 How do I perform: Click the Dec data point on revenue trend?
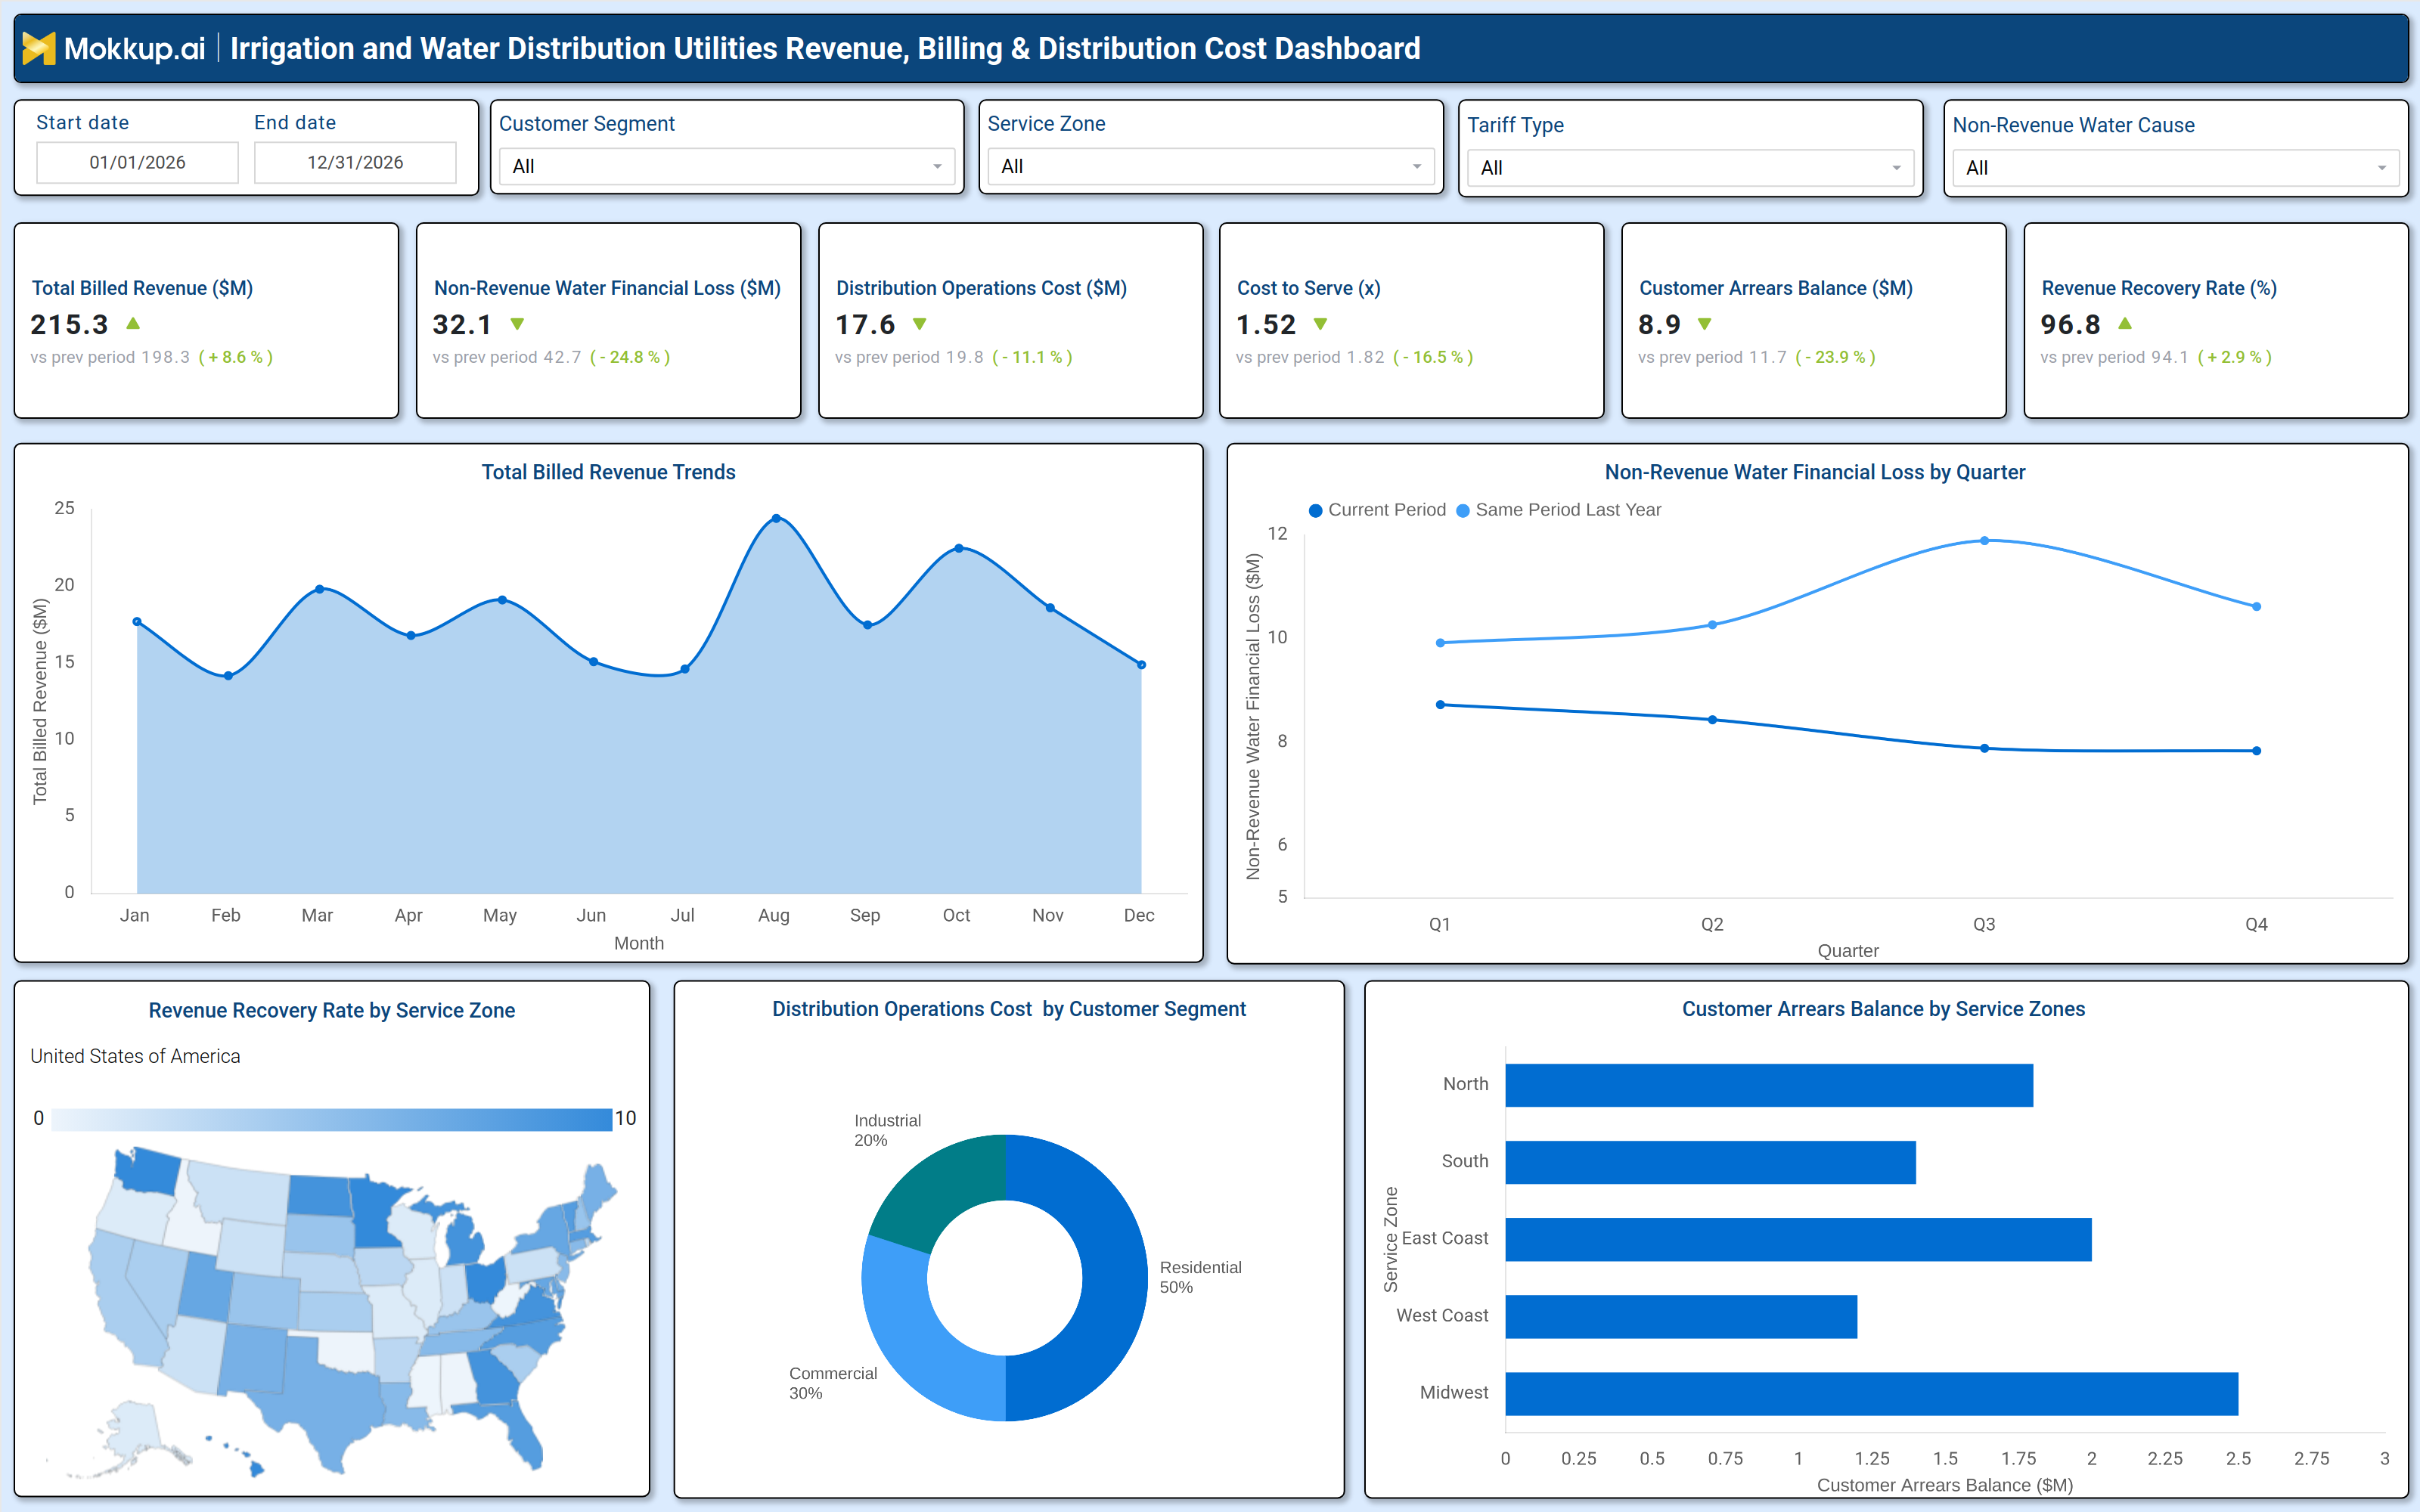click(1141, 664)
